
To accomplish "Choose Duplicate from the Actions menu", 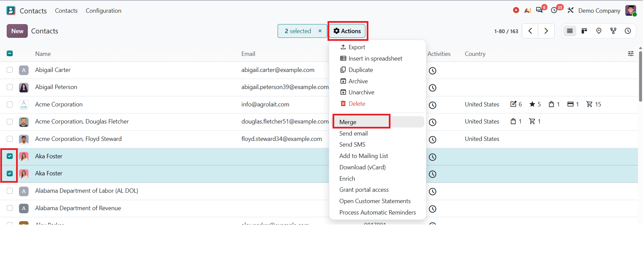I will pyautogui.click(x=377, y=70).
